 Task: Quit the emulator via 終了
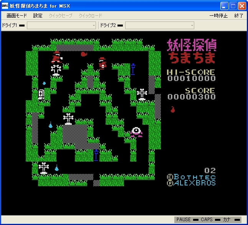click(239, 15)
